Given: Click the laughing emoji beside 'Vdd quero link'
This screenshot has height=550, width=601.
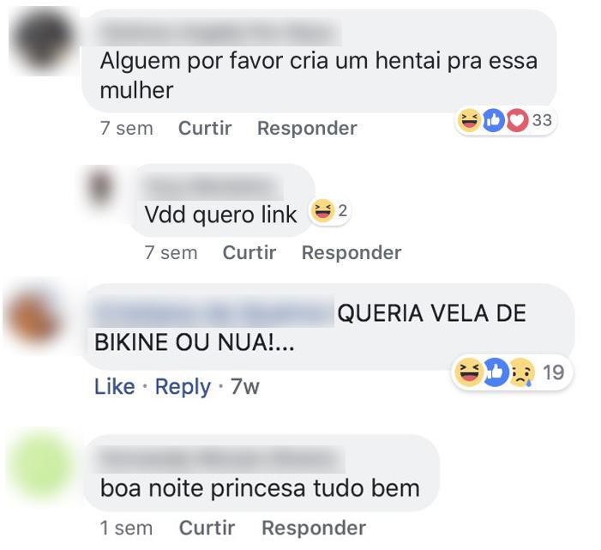Looking at the screenshot, I should (x=322, y=210).
